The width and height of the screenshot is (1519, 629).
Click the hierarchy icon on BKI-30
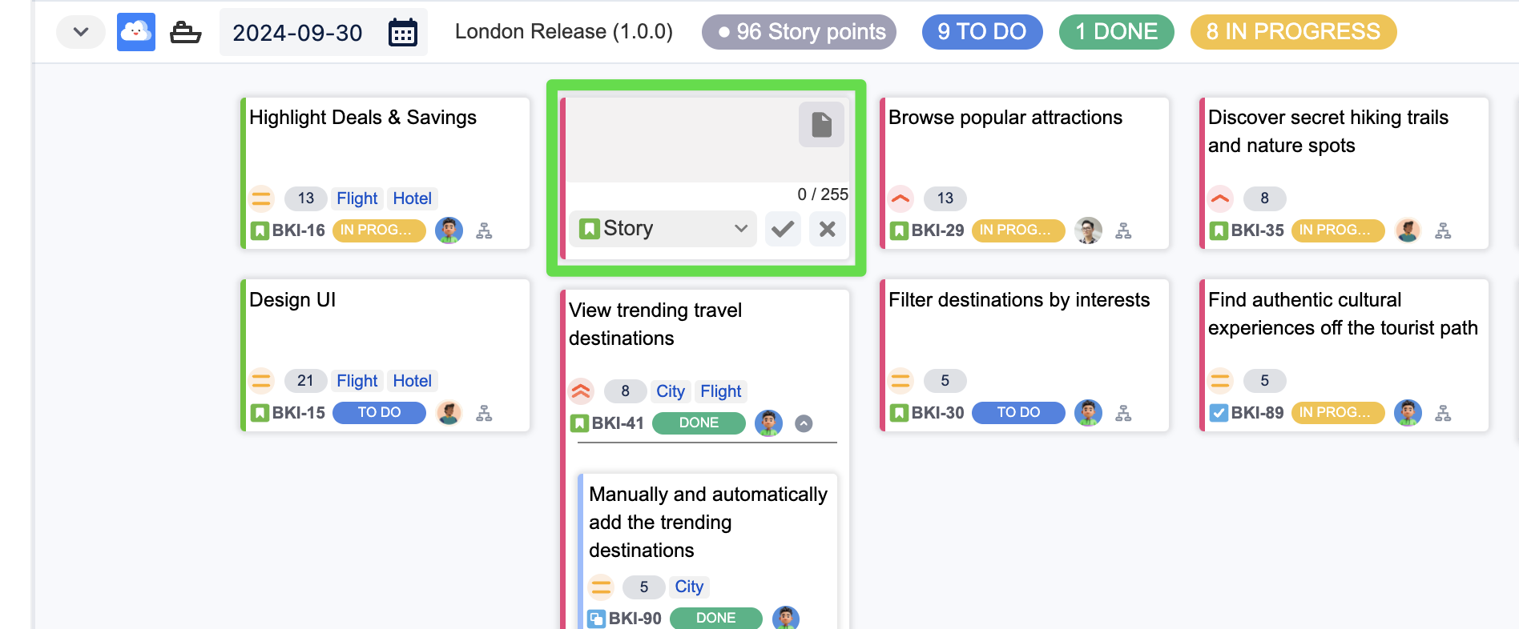tap(1123, 414)
